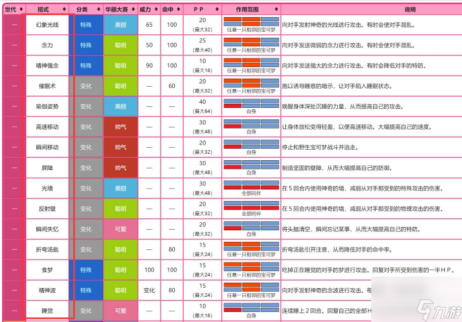
Task: Click the 可爱 contest cell for 瞬间失忆
Action: 121,229
